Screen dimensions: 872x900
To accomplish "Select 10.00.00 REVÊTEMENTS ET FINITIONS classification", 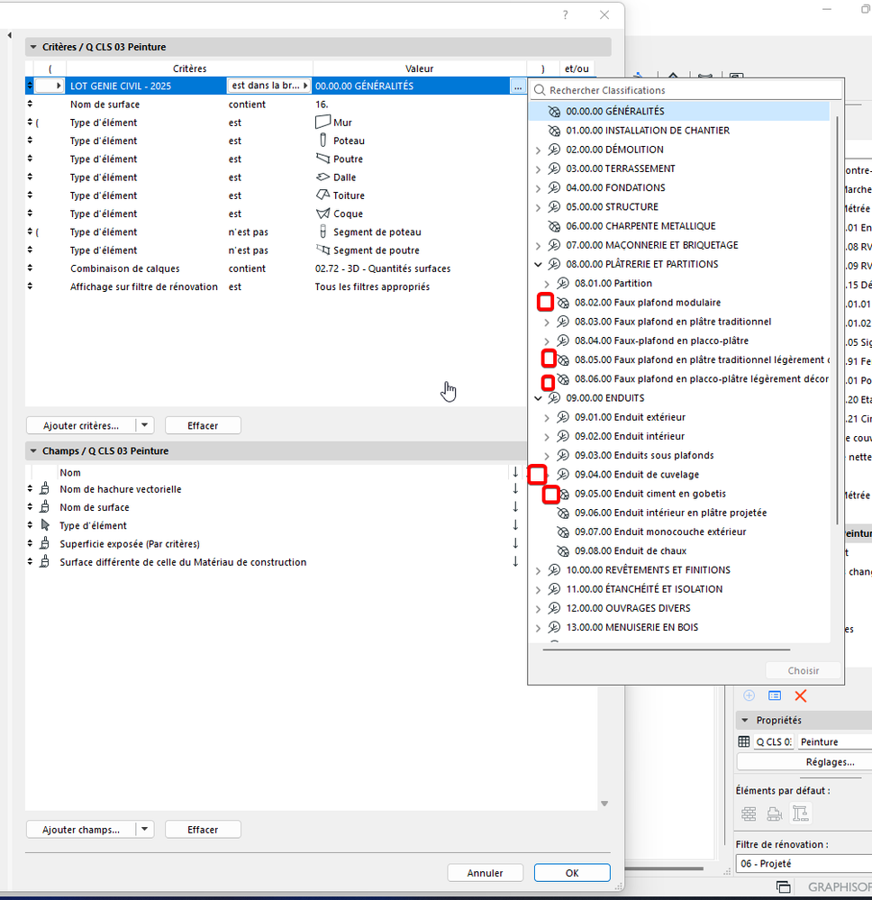I will pos(648,570).
